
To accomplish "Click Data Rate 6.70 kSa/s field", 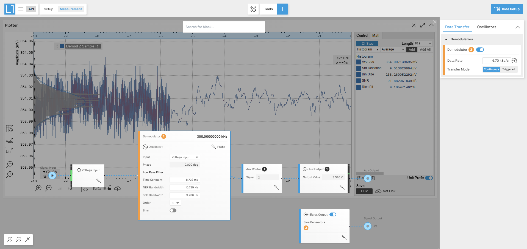I will click(497, 61).
